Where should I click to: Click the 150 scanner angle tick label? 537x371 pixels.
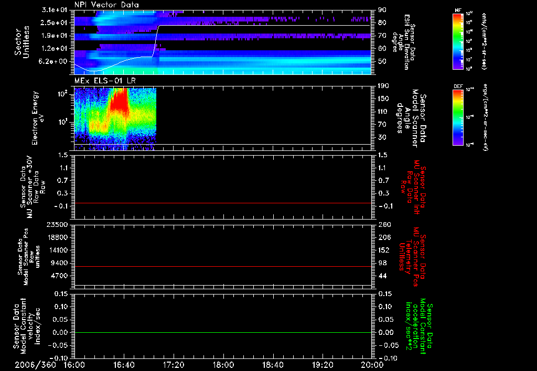(x=383, y=99)
